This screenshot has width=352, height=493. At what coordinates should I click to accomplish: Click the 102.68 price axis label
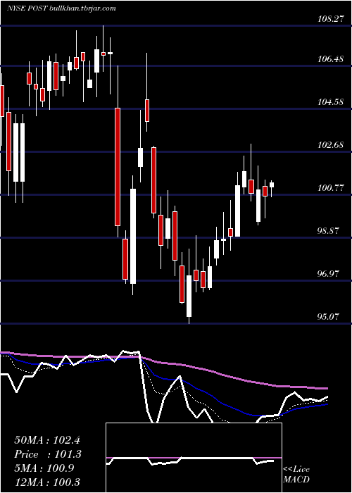pos(330,145)
